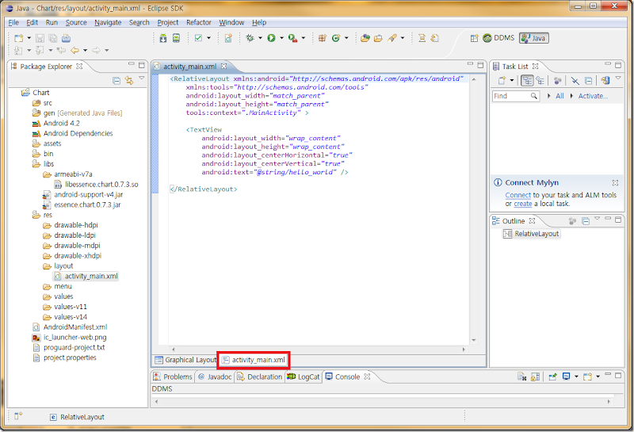Toggle Categorized presentation in Task List
634x432 pixels.
pyautogui.click(x=527, y=81)
